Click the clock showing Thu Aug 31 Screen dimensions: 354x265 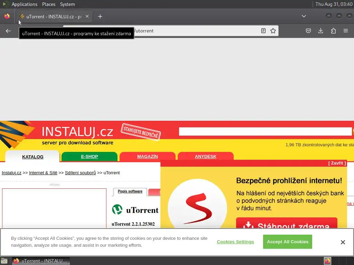pyautogui.click(x=334, y=4)
